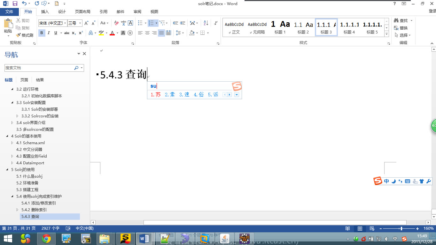The width and height of the screenshot is (436, 245).
Task: Open the 选择 (Select) dropdown
Action: tap(403, 35)
